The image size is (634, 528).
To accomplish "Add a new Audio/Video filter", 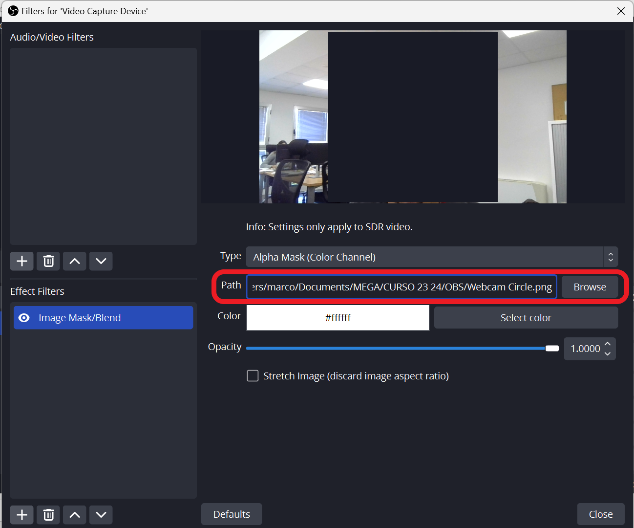I will [x=21, y=261].
